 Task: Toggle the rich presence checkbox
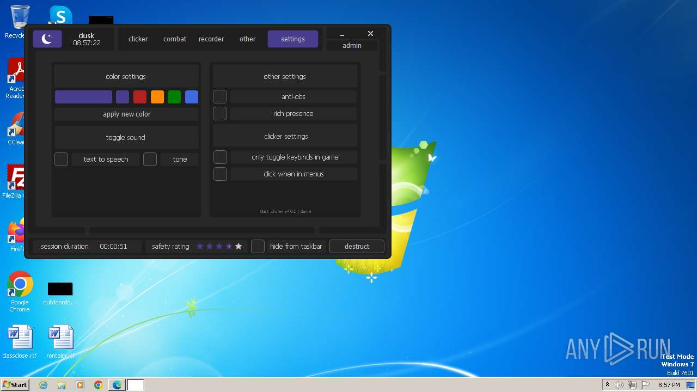click(x=220, y=114)
